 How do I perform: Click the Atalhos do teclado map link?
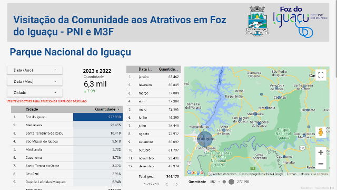(224, 174)
